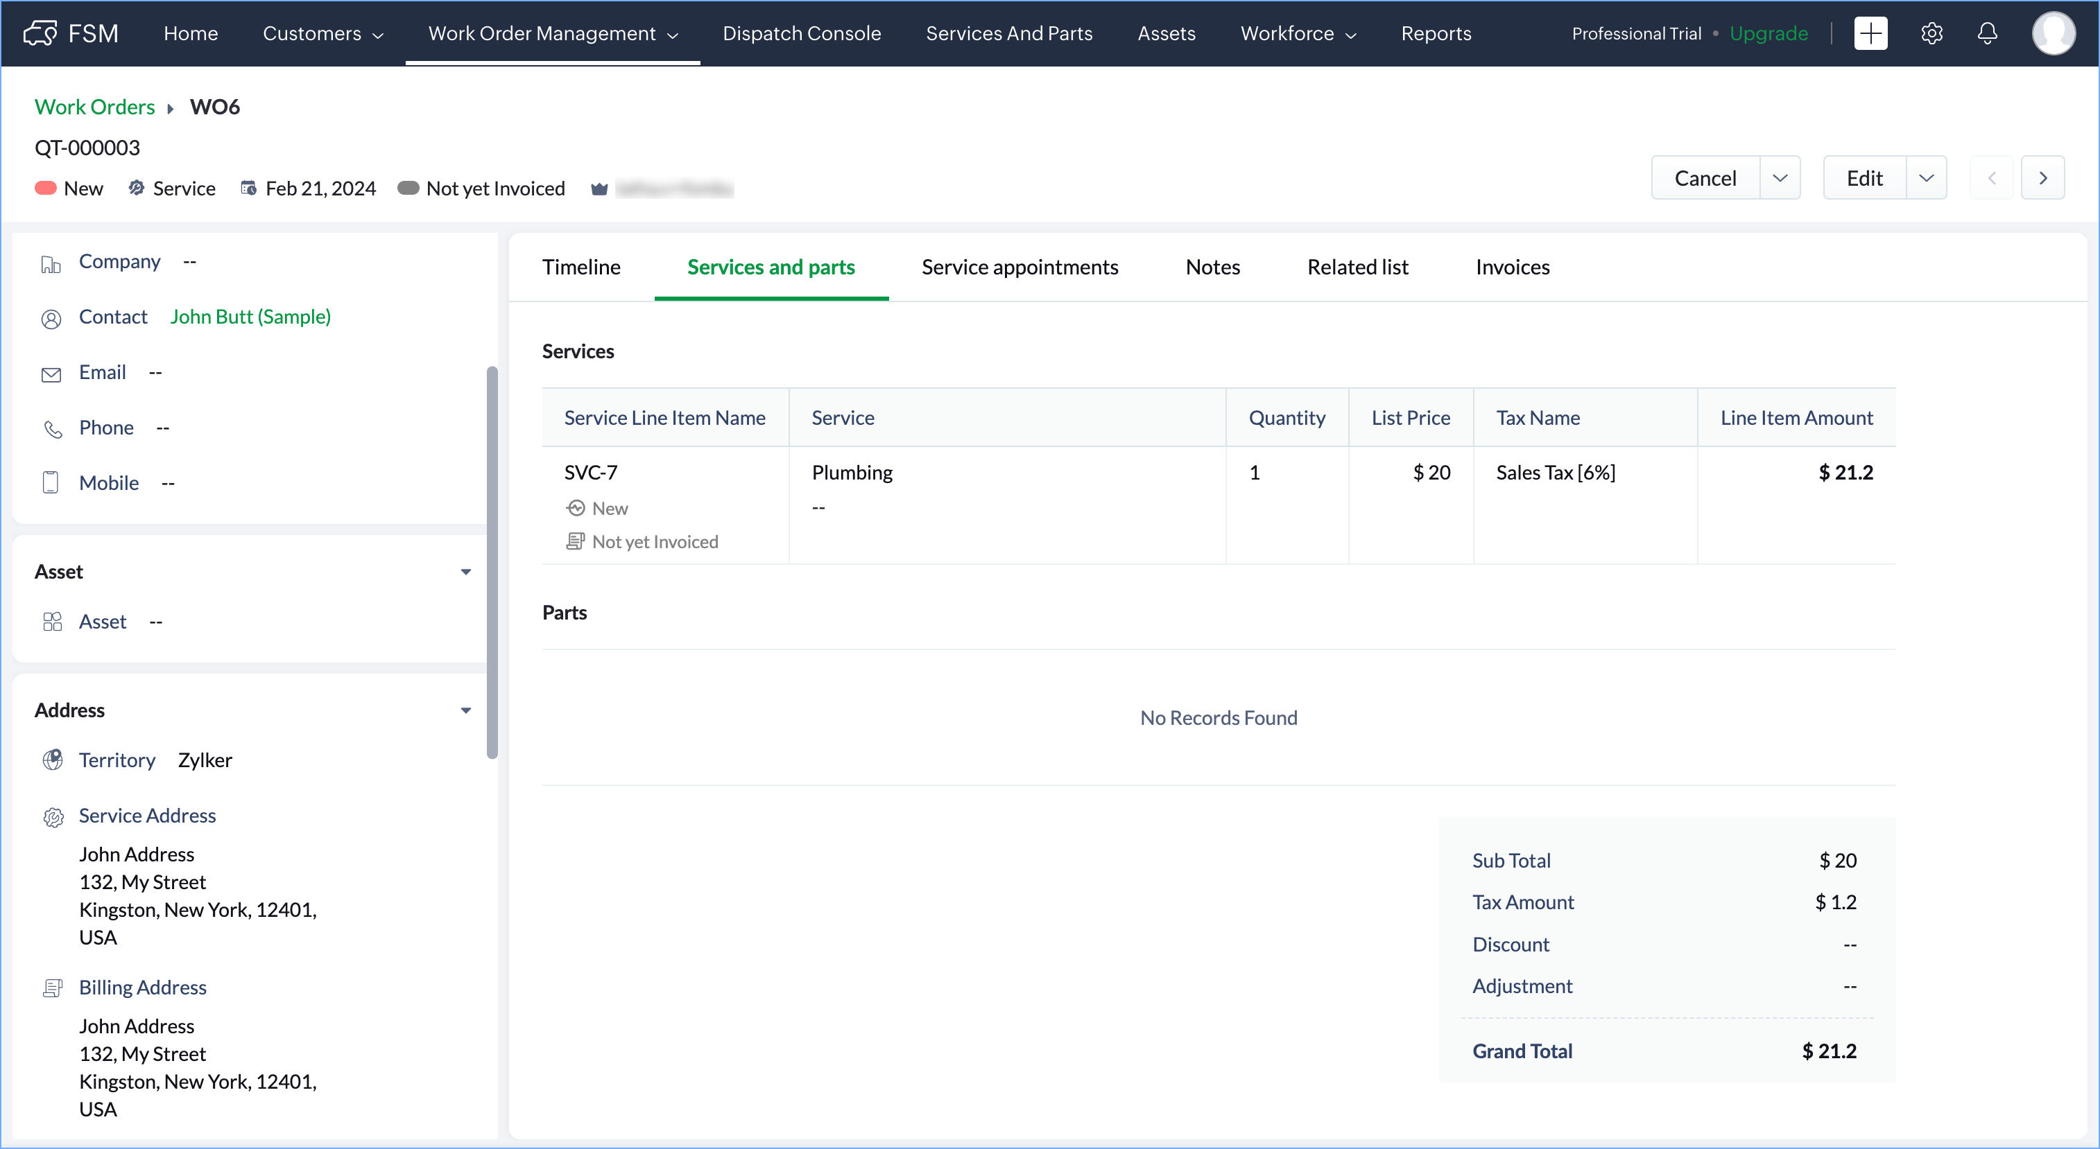Click the user profile avatar

(2053, 33)
